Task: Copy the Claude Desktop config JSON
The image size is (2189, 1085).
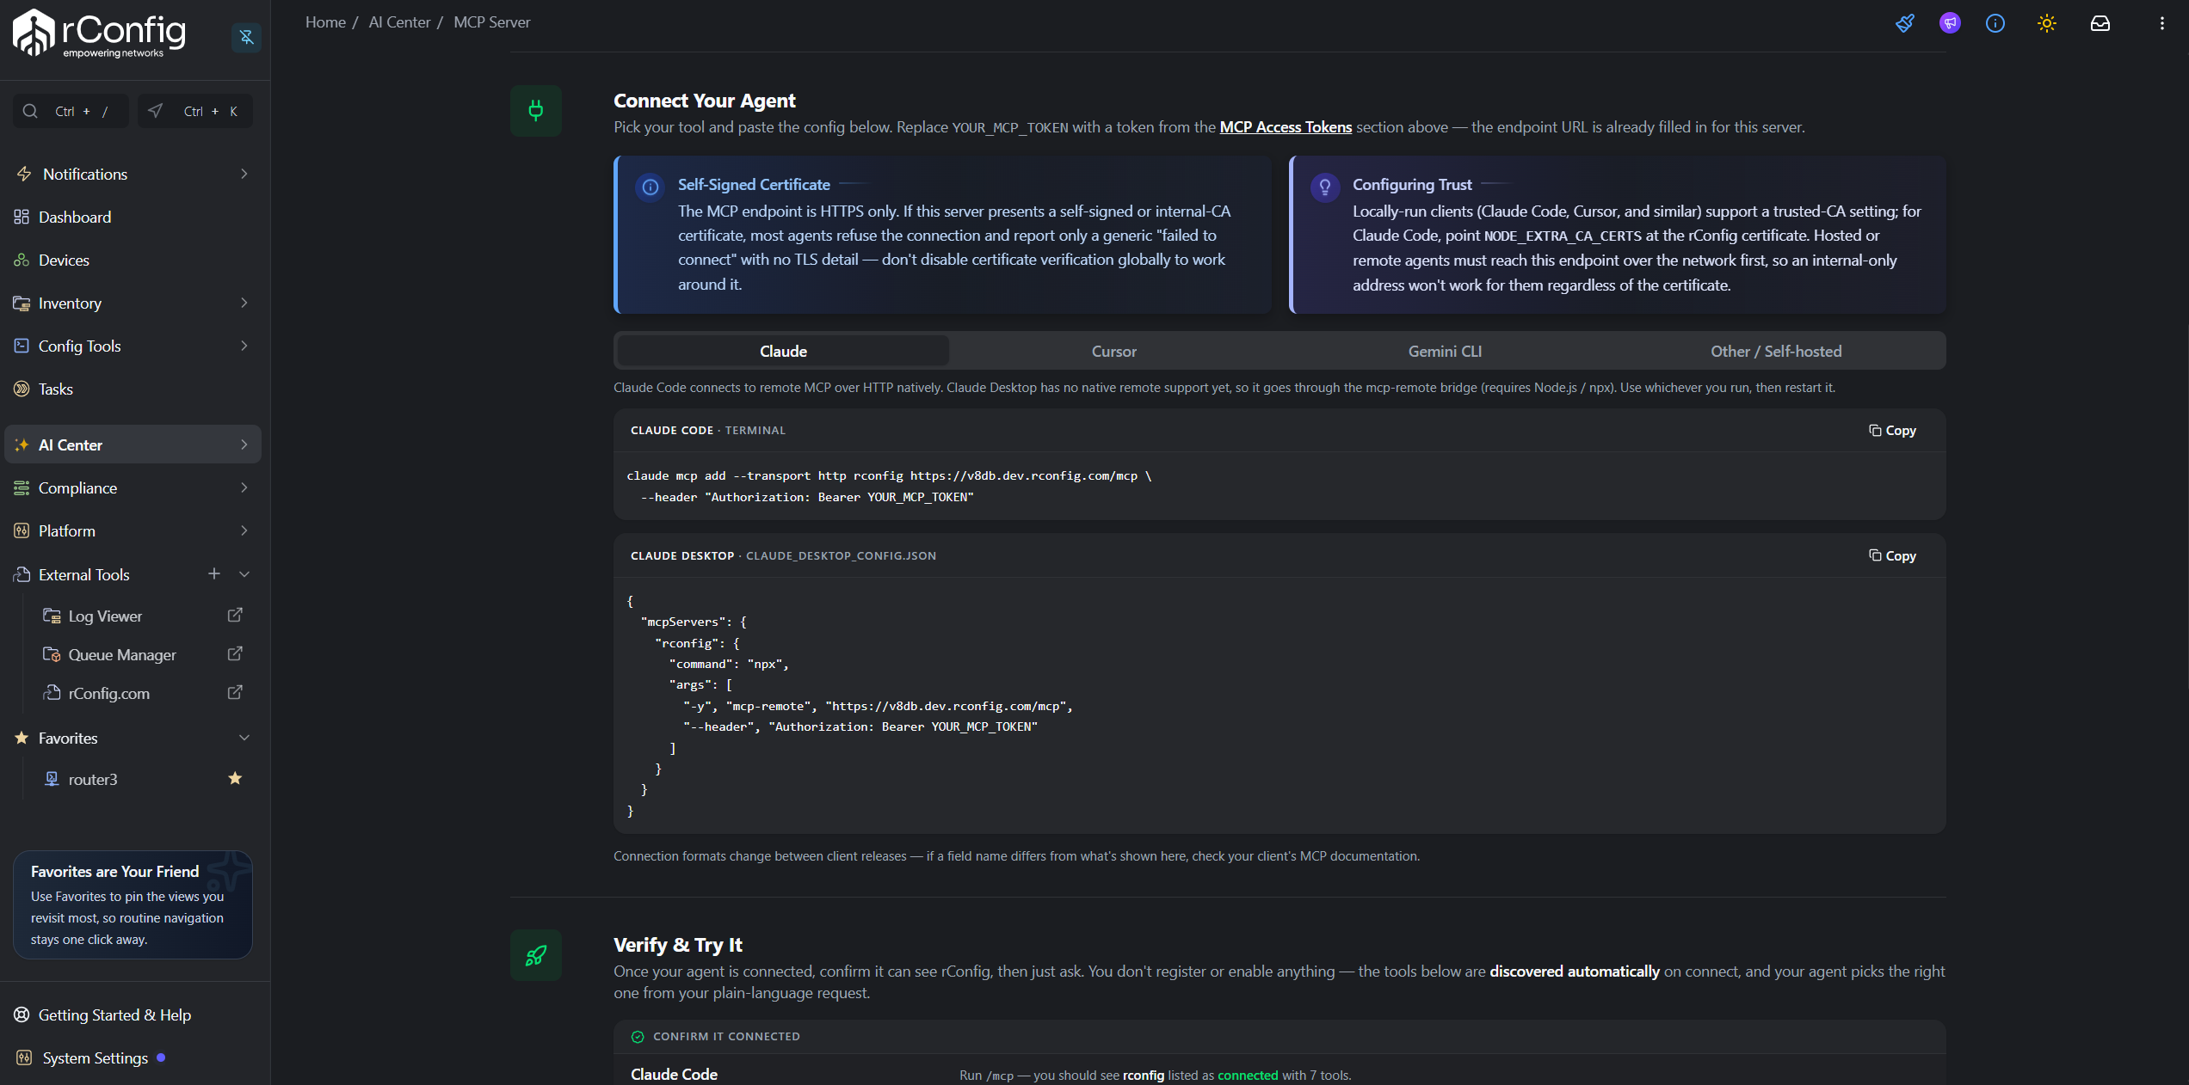Action: pyautogui.click(x=1892, y=555)
